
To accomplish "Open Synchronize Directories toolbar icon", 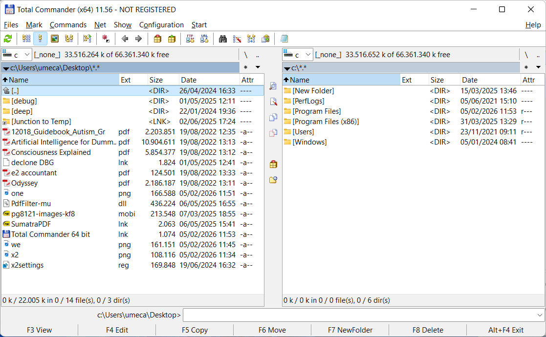I will click(250, 39).
